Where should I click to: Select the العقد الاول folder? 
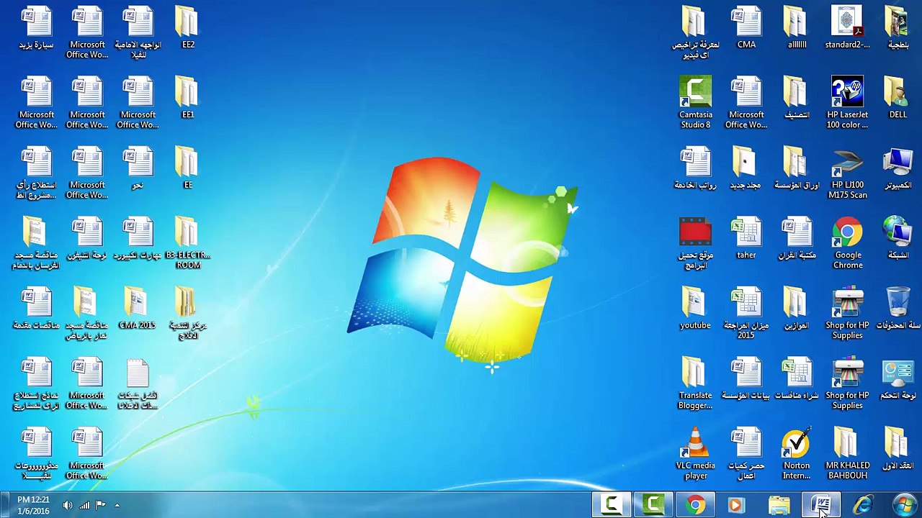pyautogui.click(x=898, y=449)
